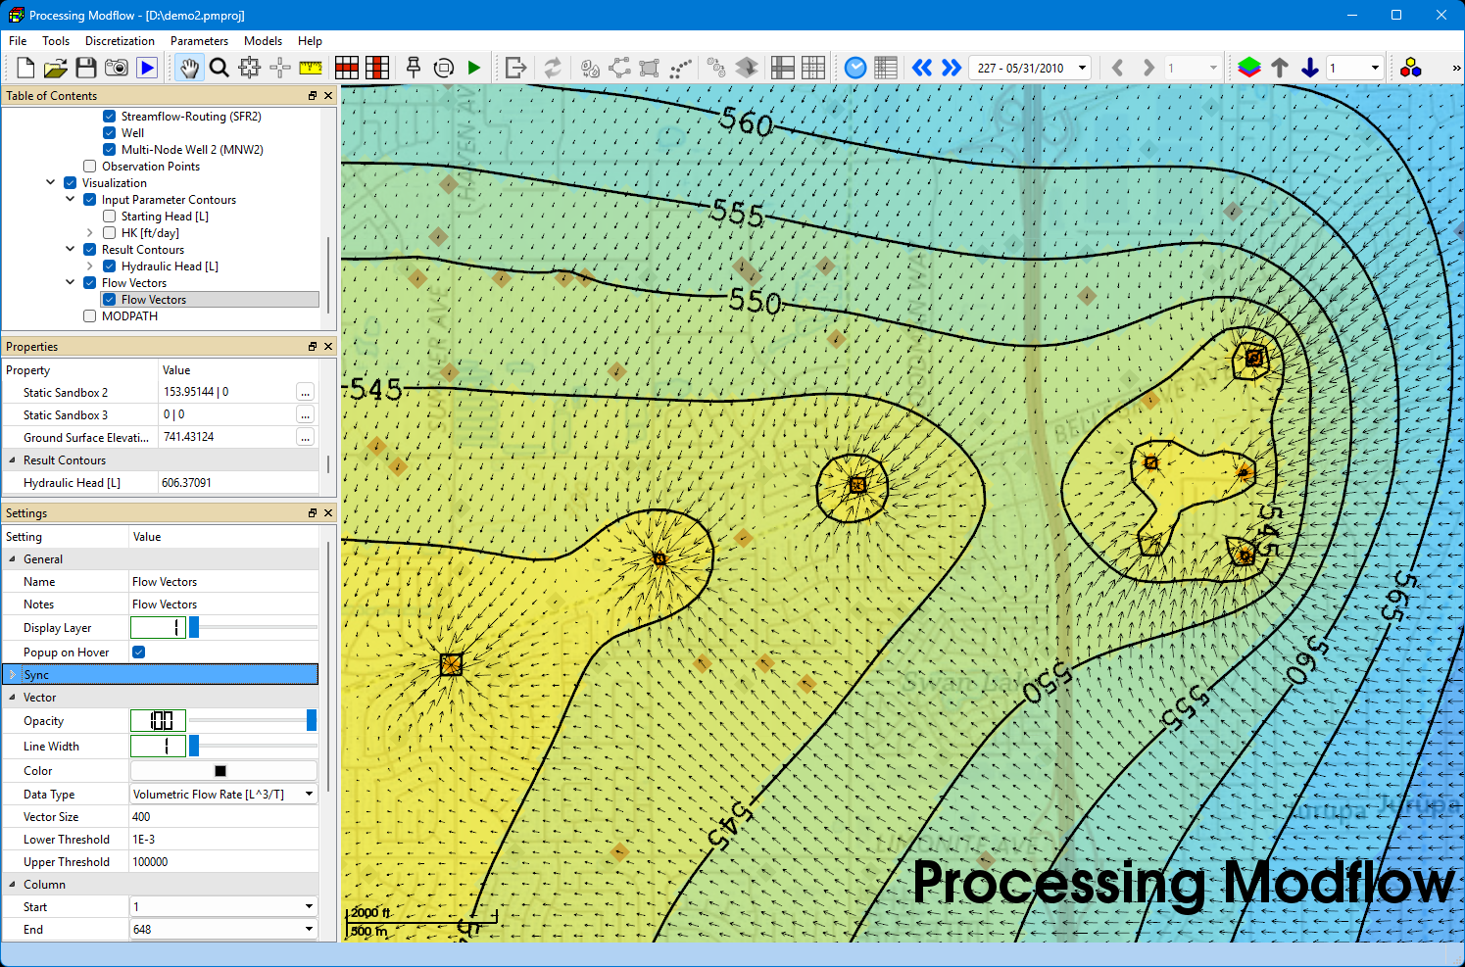Uncheck Multi-Node Well 2 (MNW2) checkbox

pyautogui.click(x=110, y=150)
